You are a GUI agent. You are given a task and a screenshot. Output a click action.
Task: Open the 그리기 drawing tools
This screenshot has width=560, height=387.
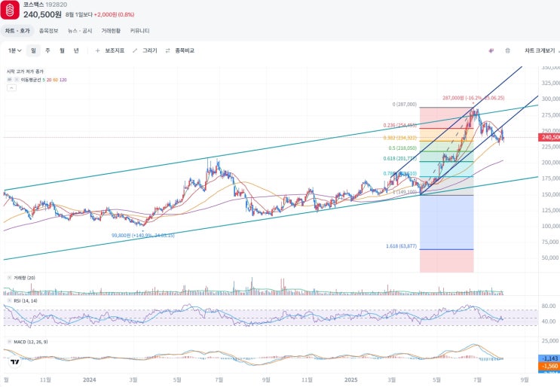tap(150, 50)
